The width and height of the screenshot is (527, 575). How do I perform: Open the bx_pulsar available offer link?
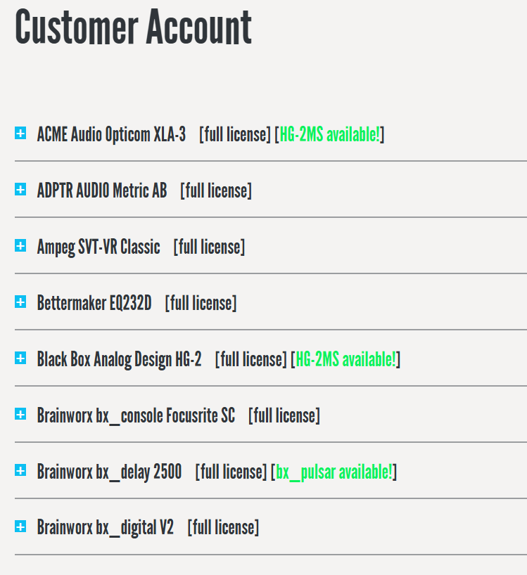(334, 472)
